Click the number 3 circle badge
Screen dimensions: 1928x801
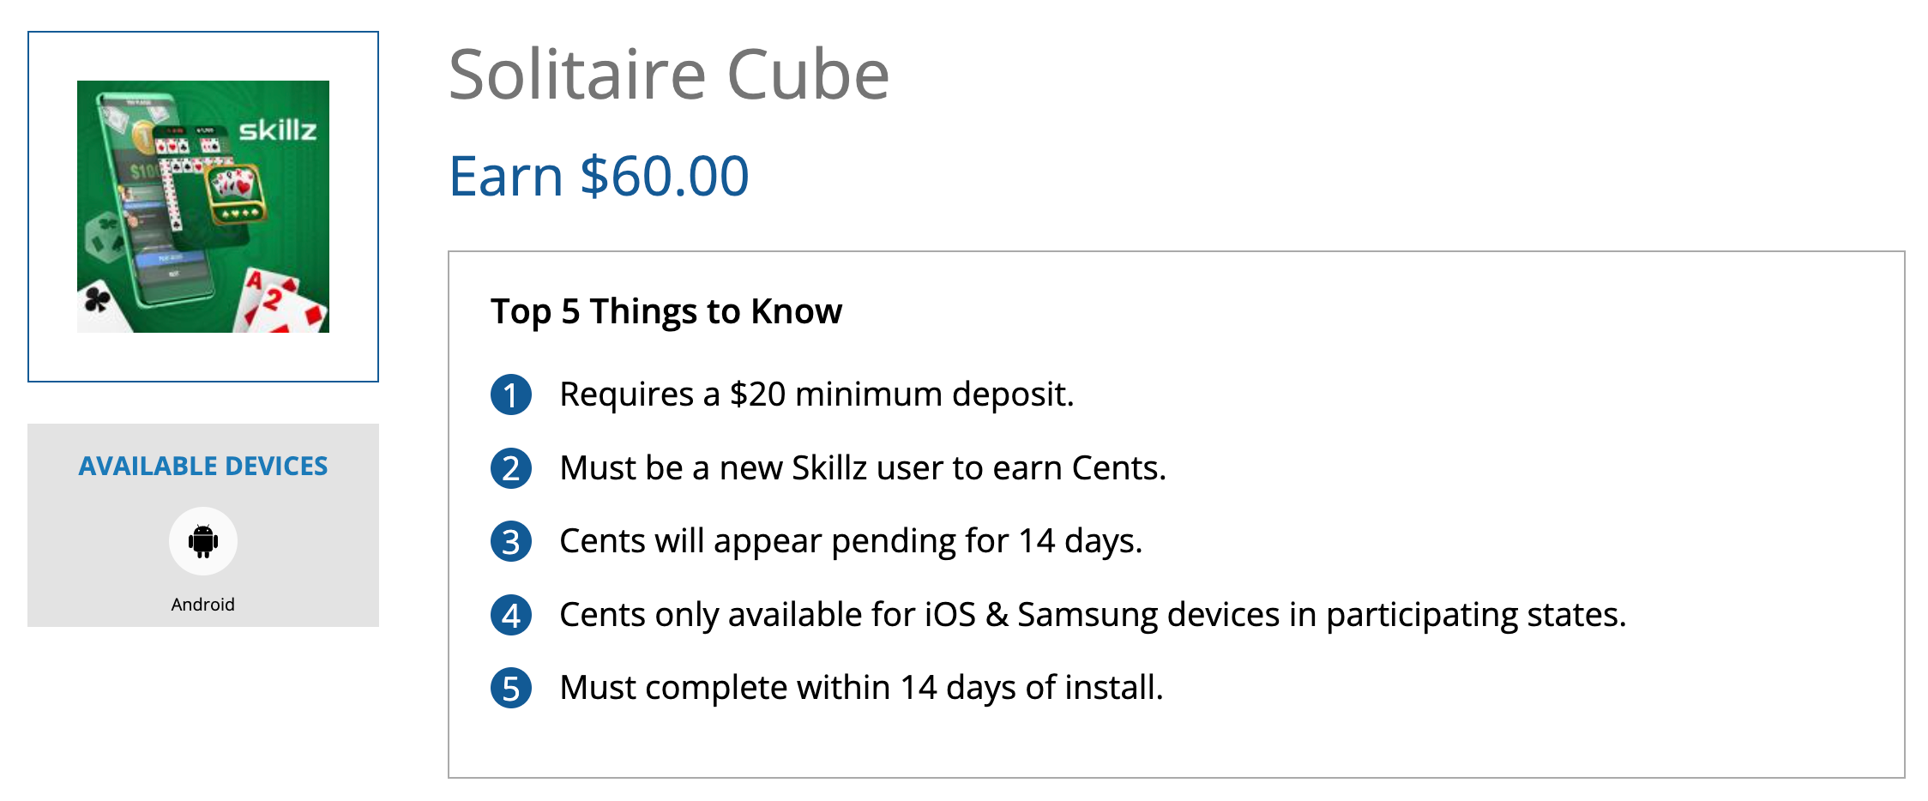point(511,542)
